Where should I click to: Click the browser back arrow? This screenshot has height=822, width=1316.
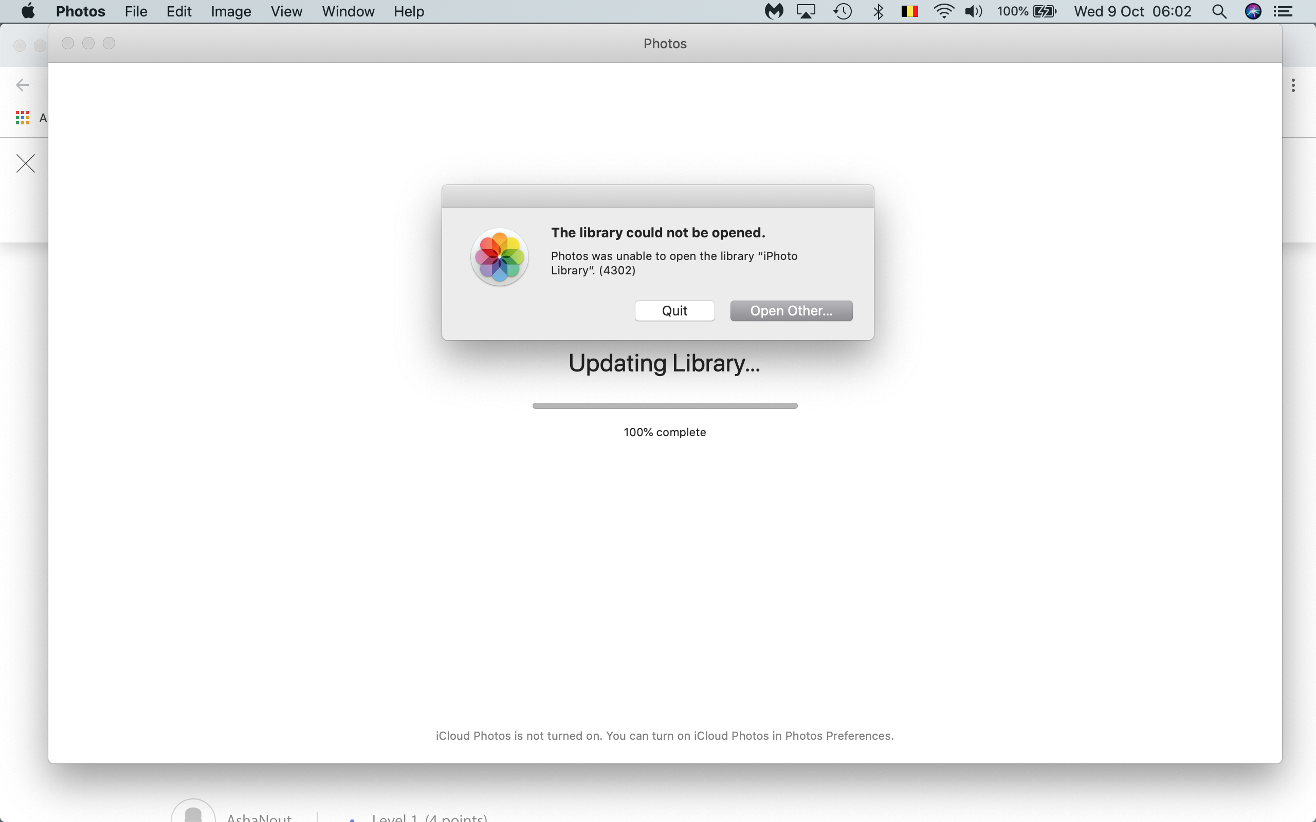click(22, 85)
